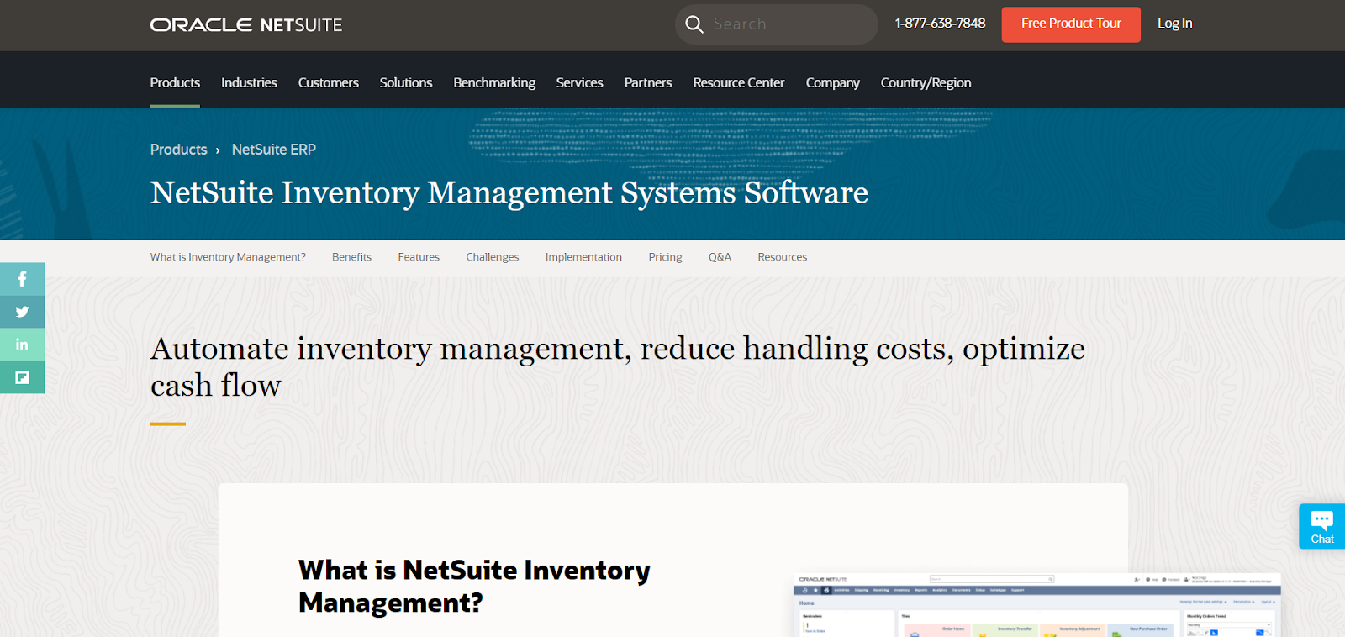
Task: Click the NetSuite ERP breadcrumb link
Action: [274, 150]
